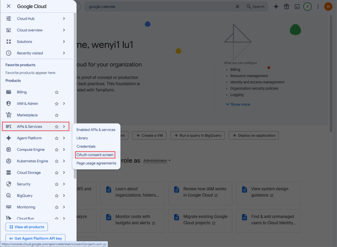Click the BigQuery magnifier icon
The image size is (337, 247).
click(9, 196)
